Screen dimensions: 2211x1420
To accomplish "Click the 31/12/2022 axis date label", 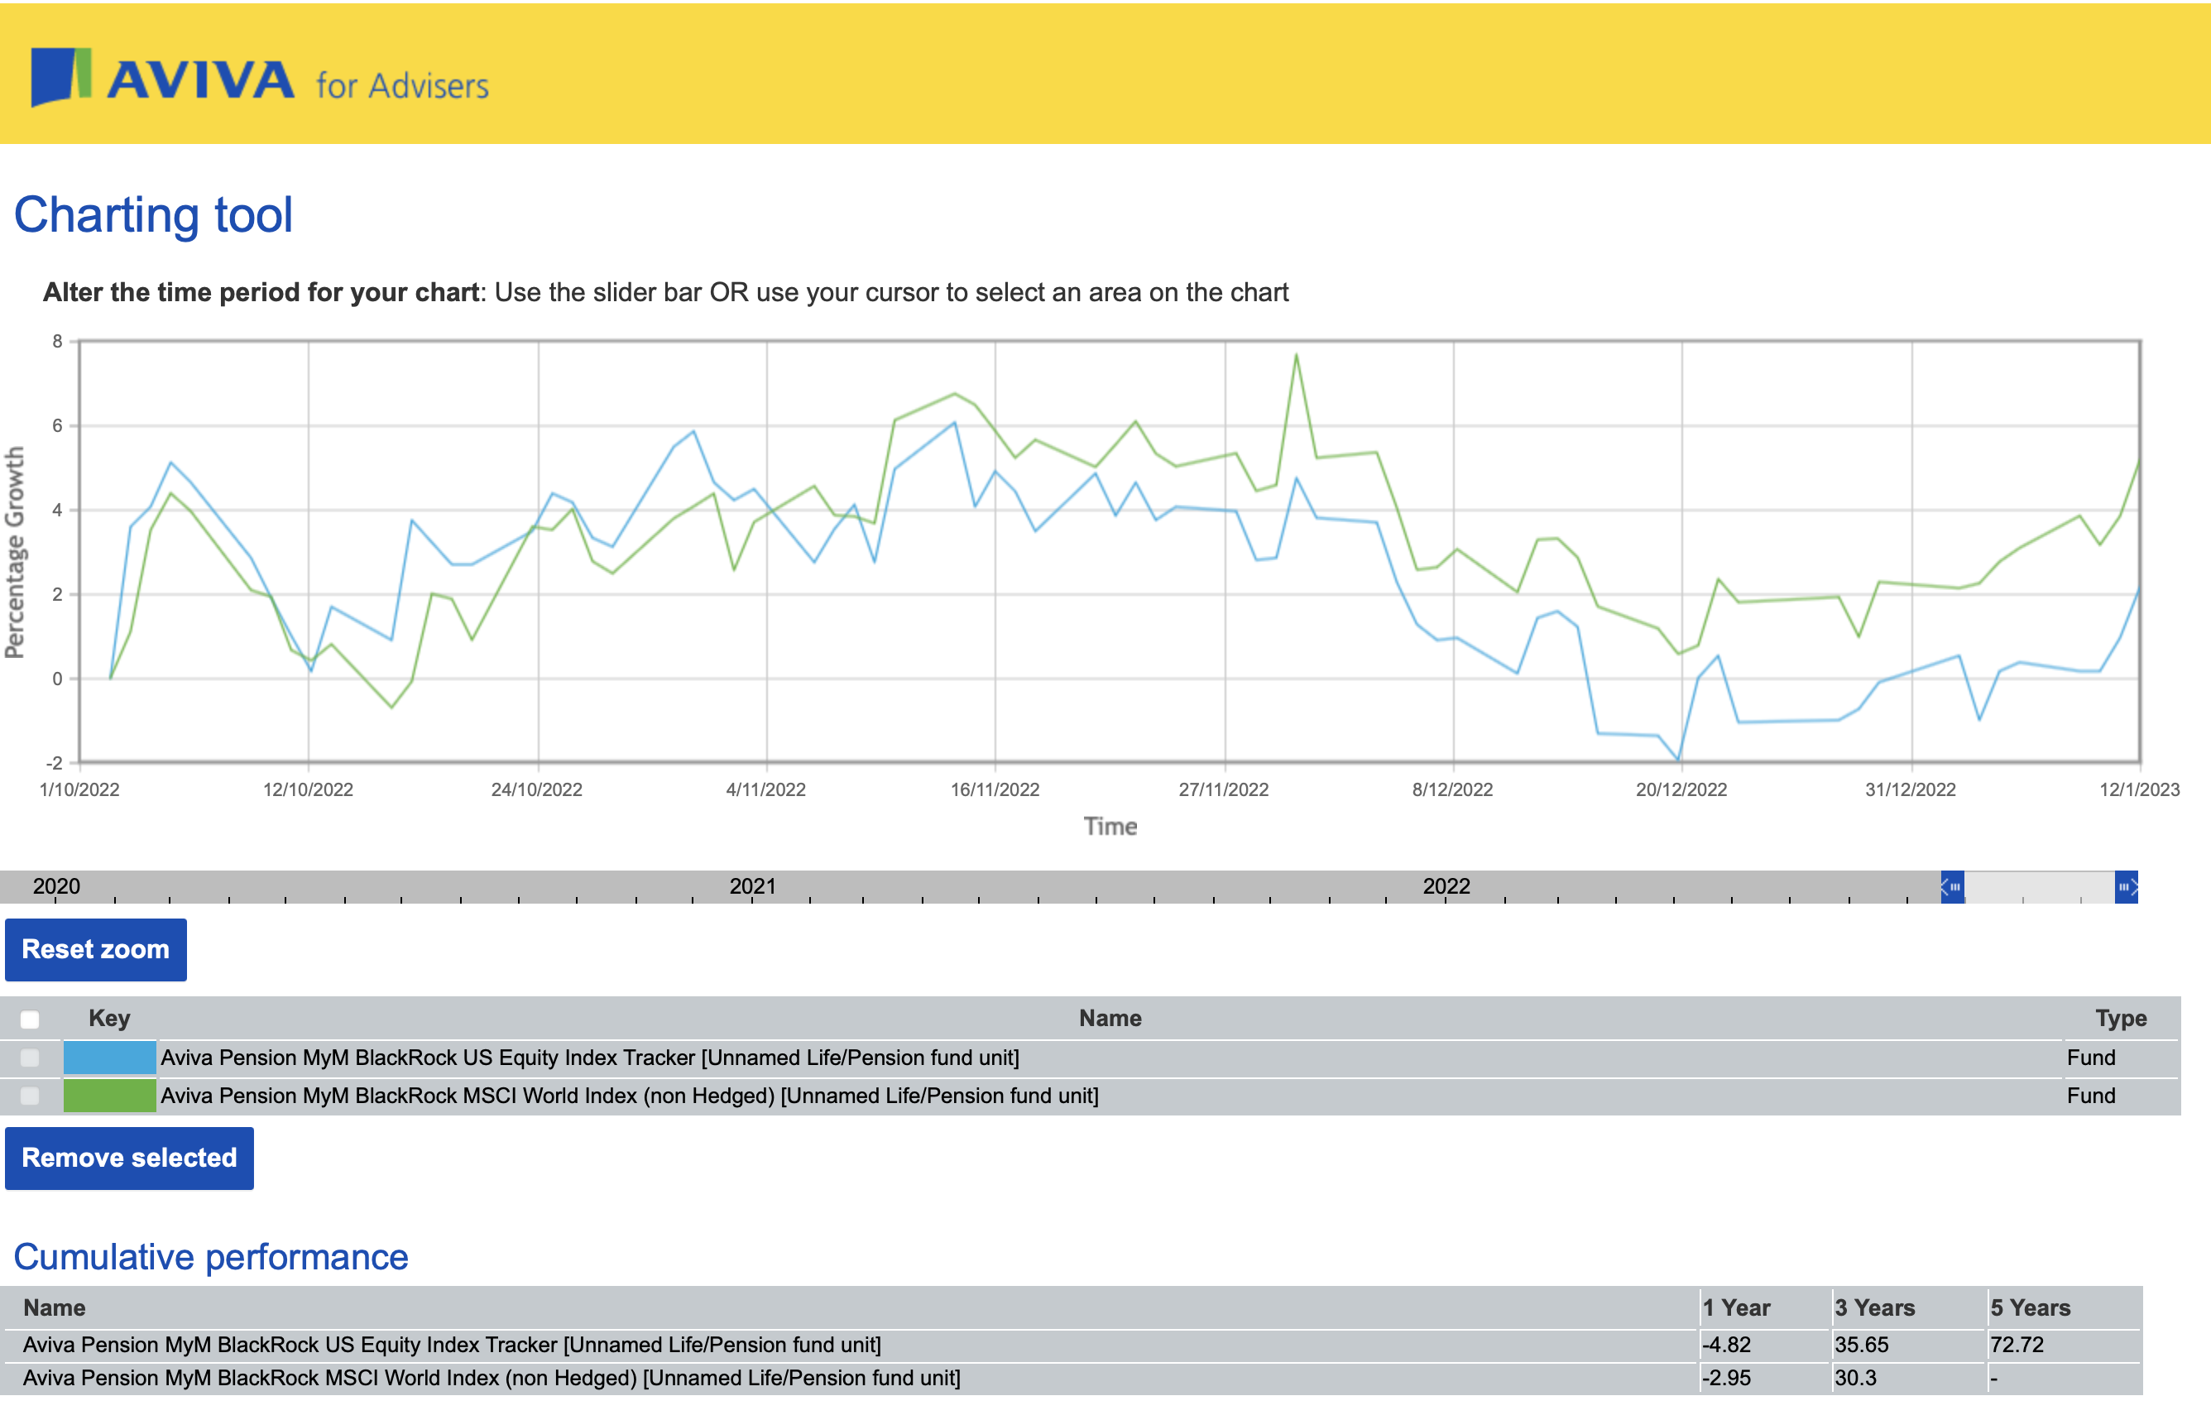I will tap(1911, 789).
